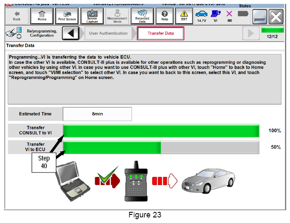This screenshot has width=290, height=223.
Task: Check the 14.7V vehicle battery indicator
Action: point(202,16)
